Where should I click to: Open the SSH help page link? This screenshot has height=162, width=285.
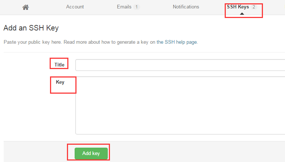[181, 42]
